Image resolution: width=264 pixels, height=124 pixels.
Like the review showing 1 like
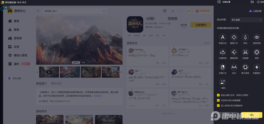(x=158, y=63)
